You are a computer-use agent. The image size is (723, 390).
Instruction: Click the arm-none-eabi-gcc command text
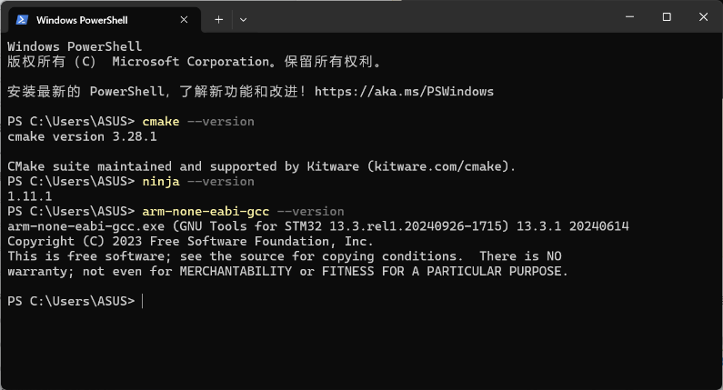(206, 211)
